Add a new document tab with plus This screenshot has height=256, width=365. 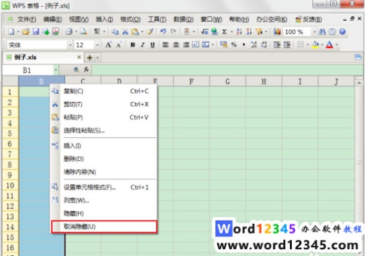[90, 58]
